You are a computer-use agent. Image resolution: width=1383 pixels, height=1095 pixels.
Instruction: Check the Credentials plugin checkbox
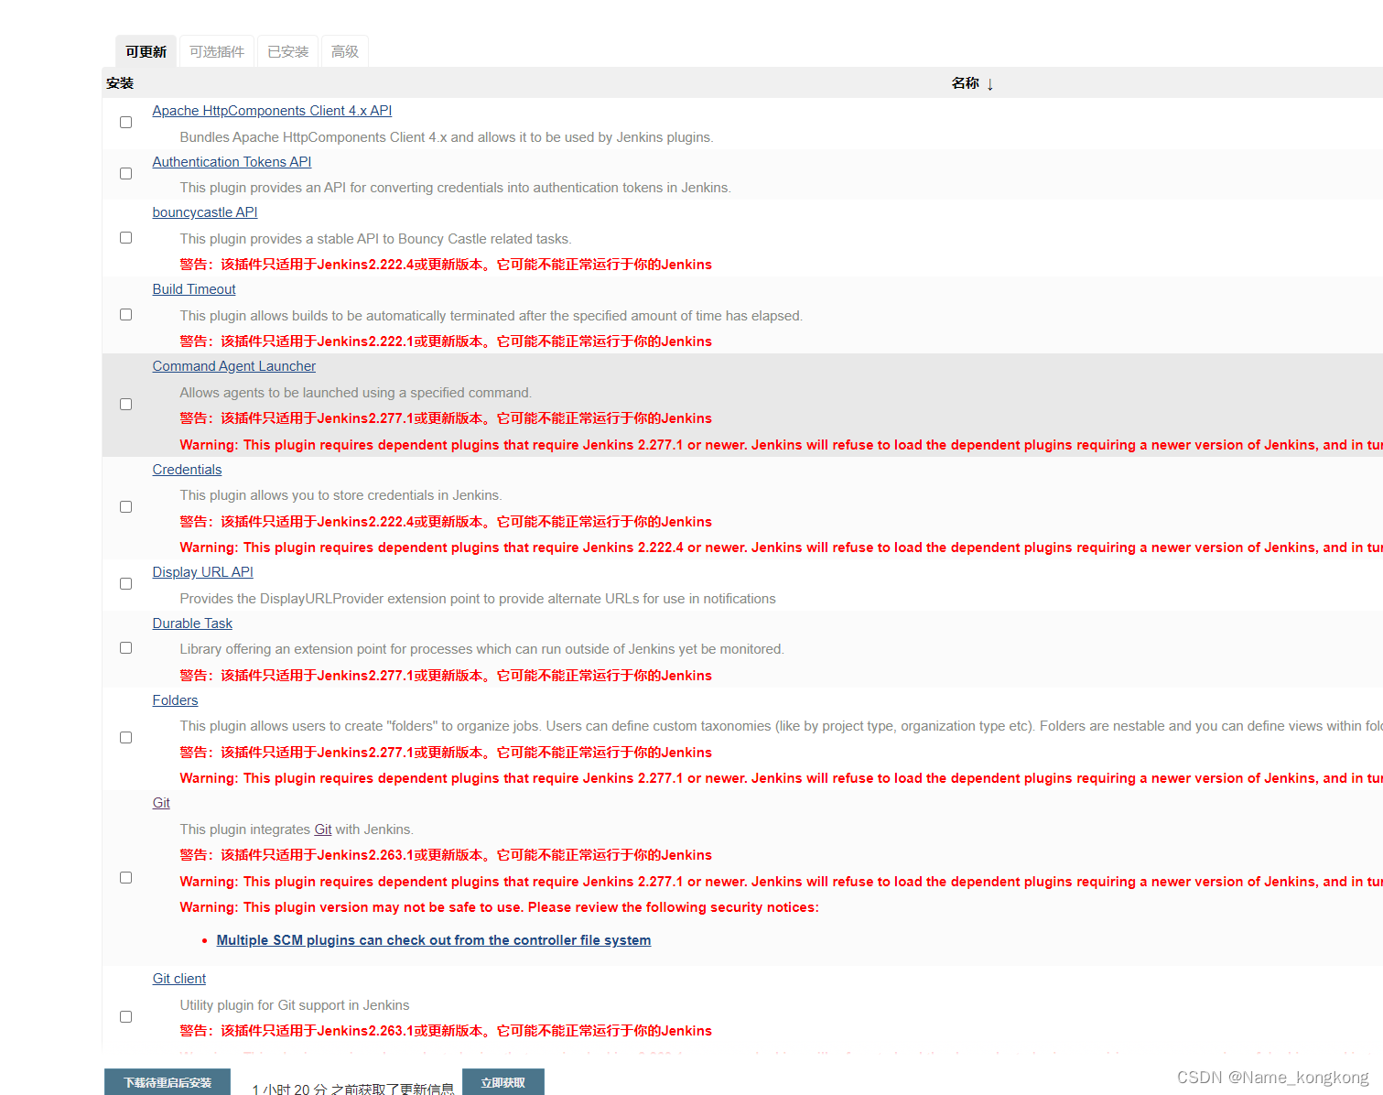pyautogui.click(x=125, y=506)
